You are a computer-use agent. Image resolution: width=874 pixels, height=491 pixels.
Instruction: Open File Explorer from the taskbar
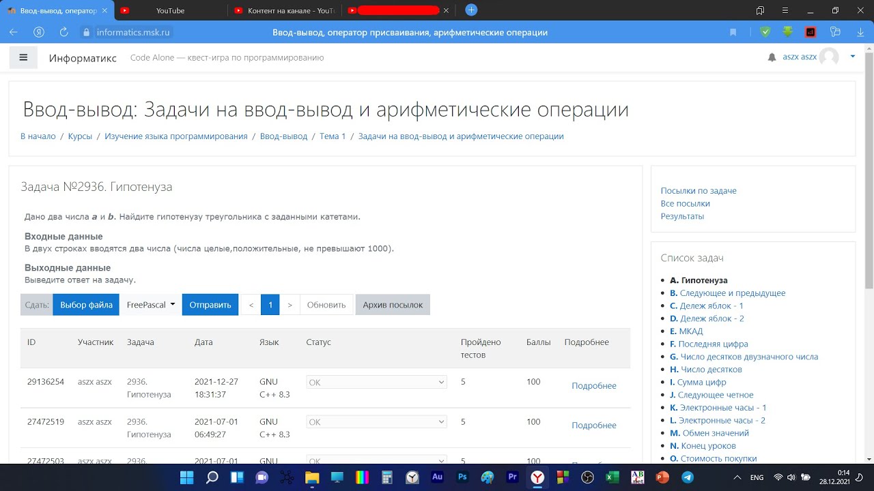pyautogui.click(x=311, y=477)
